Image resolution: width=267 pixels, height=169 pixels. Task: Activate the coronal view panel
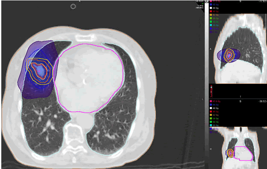point(238,148)
